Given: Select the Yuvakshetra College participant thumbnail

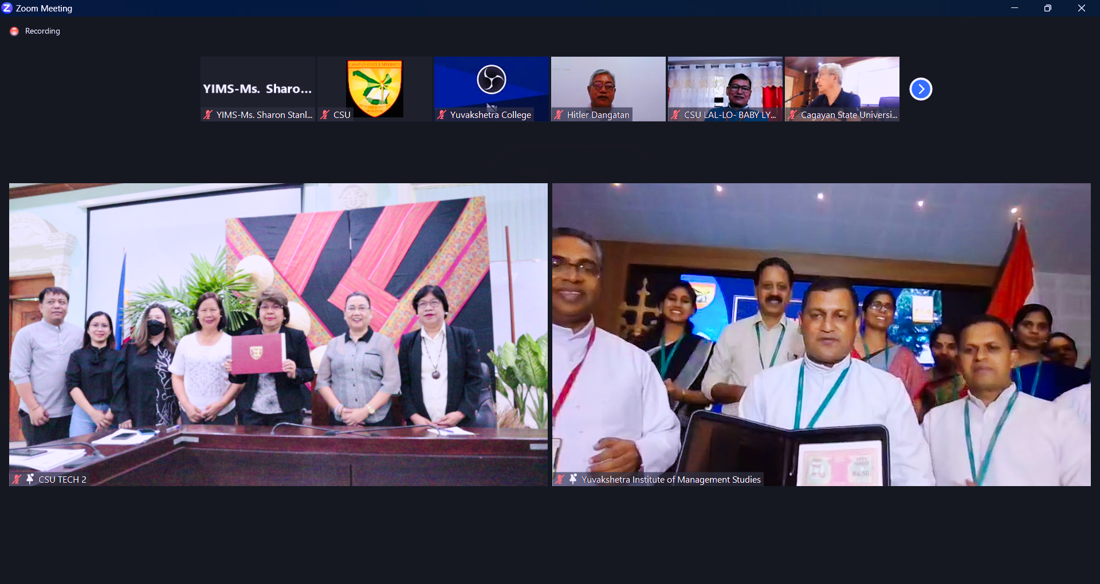Looking at the screenshot, I should coord(492,89).
